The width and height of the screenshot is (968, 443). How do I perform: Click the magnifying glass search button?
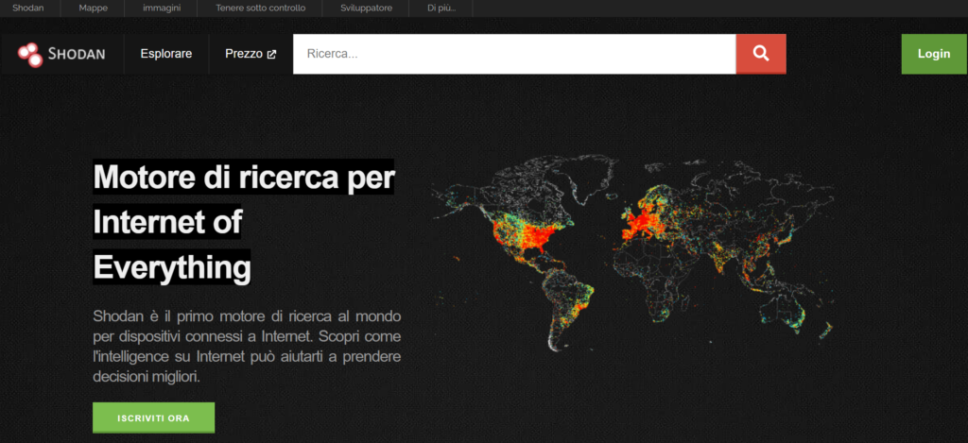pyautogui.click(x=761, y=54)
